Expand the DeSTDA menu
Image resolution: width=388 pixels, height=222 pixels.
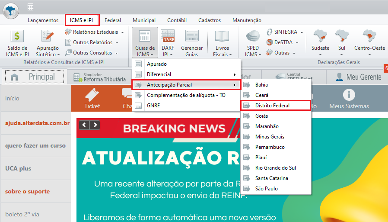282,42
